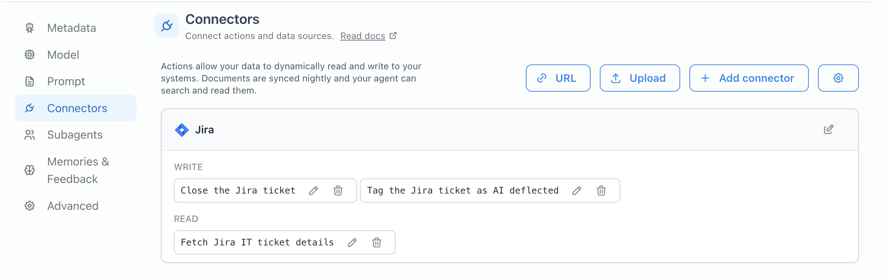Open connector settings gear button
The image size is (890, 278).
coord(838,78)
